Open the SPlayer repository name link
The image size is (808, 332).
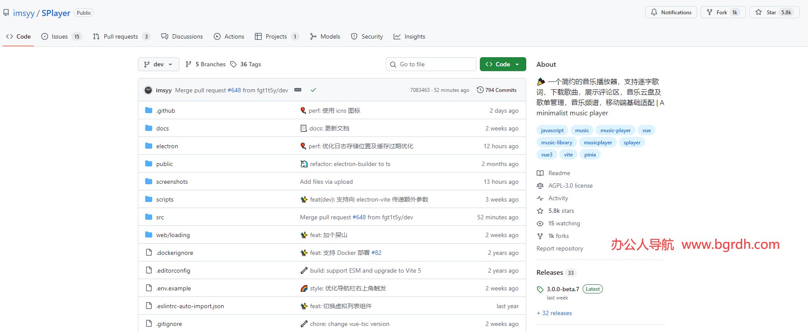[x=56, y=13]
